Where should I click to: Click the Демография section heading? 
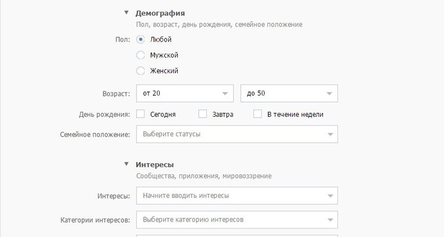160,13
